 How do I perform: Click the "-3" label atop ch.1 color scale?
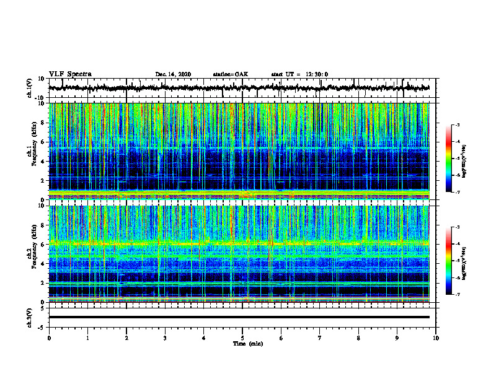[457, 124]
